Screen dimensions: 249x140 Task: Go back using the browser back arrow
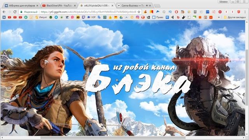pos(4,12)
